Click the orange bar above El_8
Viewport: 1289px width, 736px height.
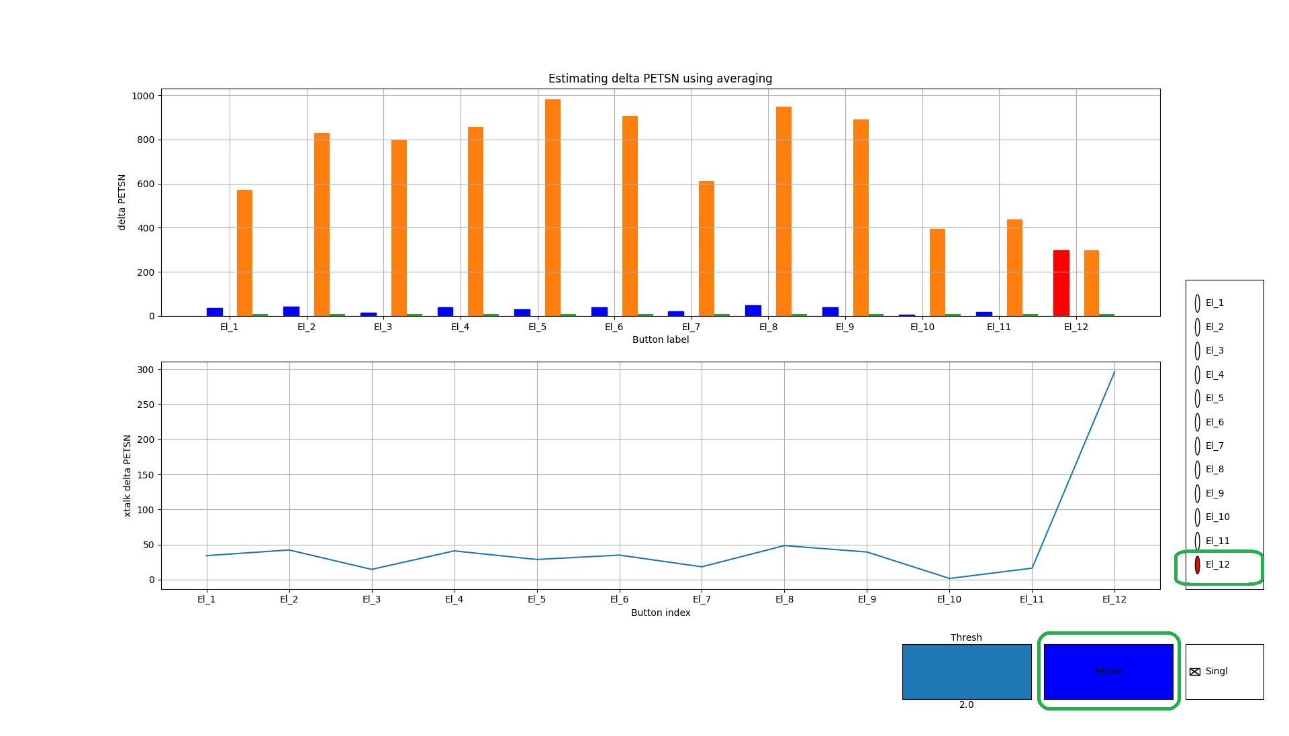(783, 211)
